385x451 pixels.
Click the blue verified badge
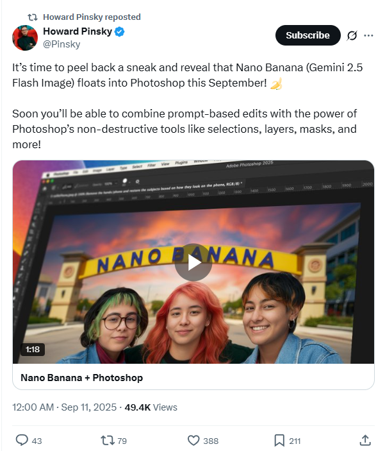pos(120,31)
